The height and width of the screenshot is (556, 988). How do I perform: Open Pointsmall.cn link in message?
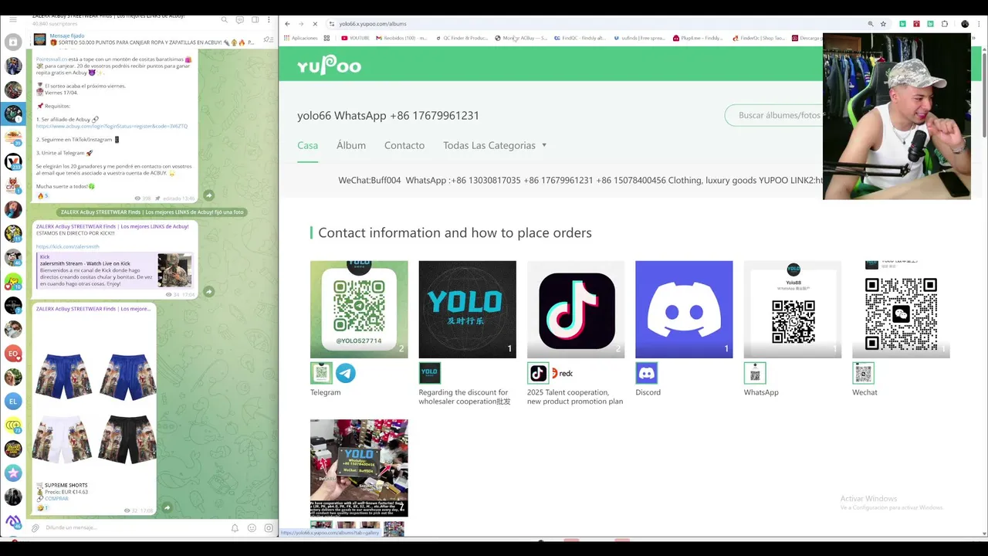[52, 59]
